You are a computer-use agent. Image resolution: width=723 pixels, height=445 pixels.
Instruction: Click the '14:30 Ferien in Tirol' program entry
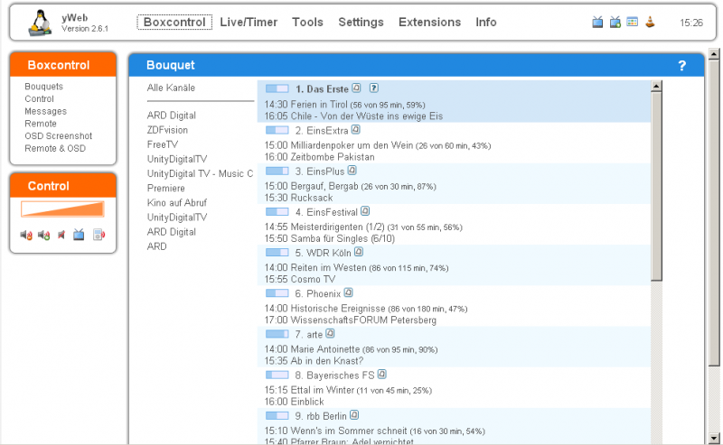tap(345, 105)
